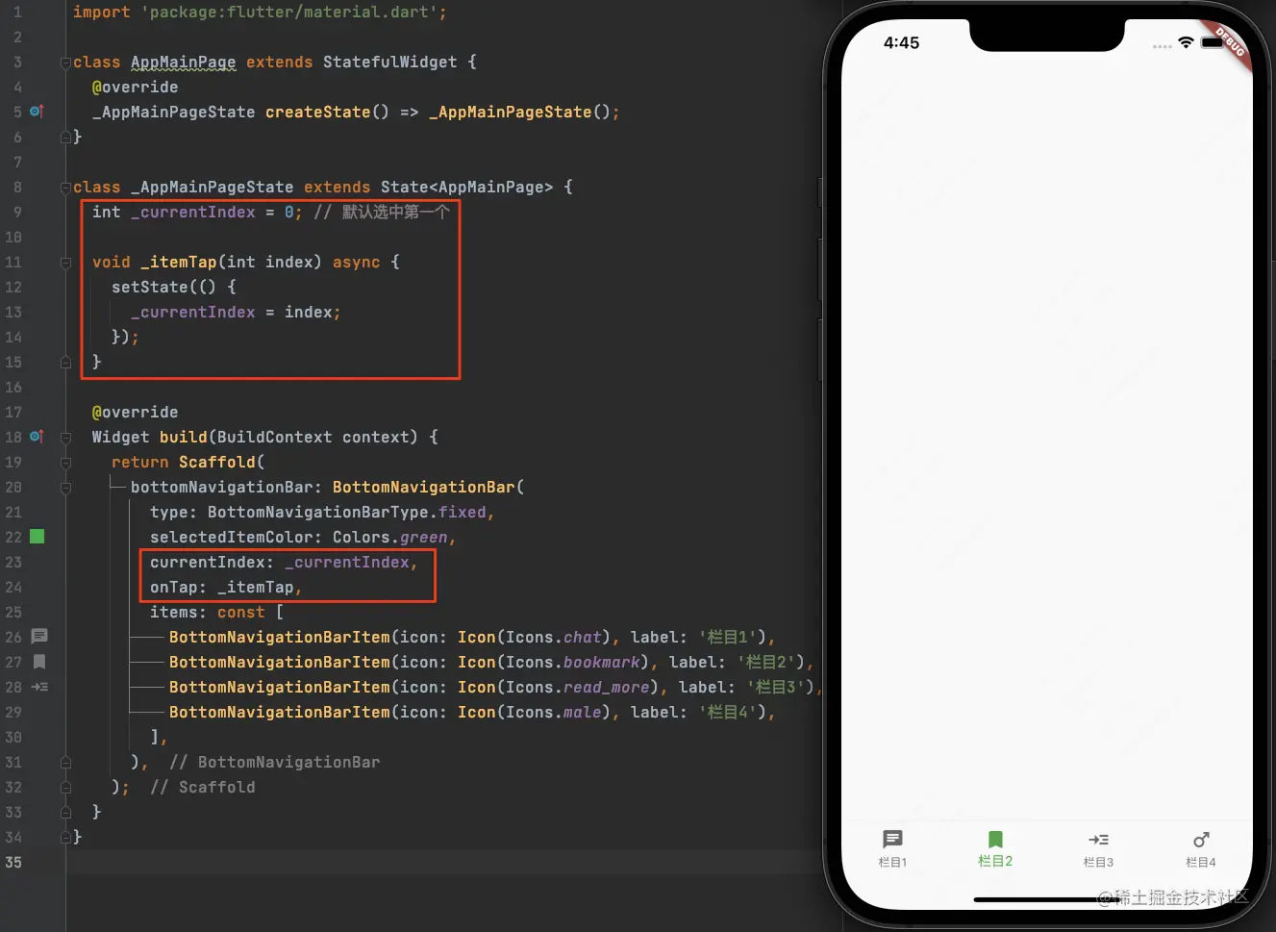This screenshot has height=932, width=1276.
Task: Click the read_more icon preview in the gutter
Action: click(x=39, y=687)
